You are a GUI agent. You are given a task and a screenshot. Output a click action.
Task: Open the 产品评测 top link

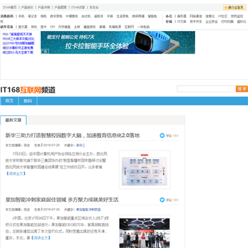(44, 8)
